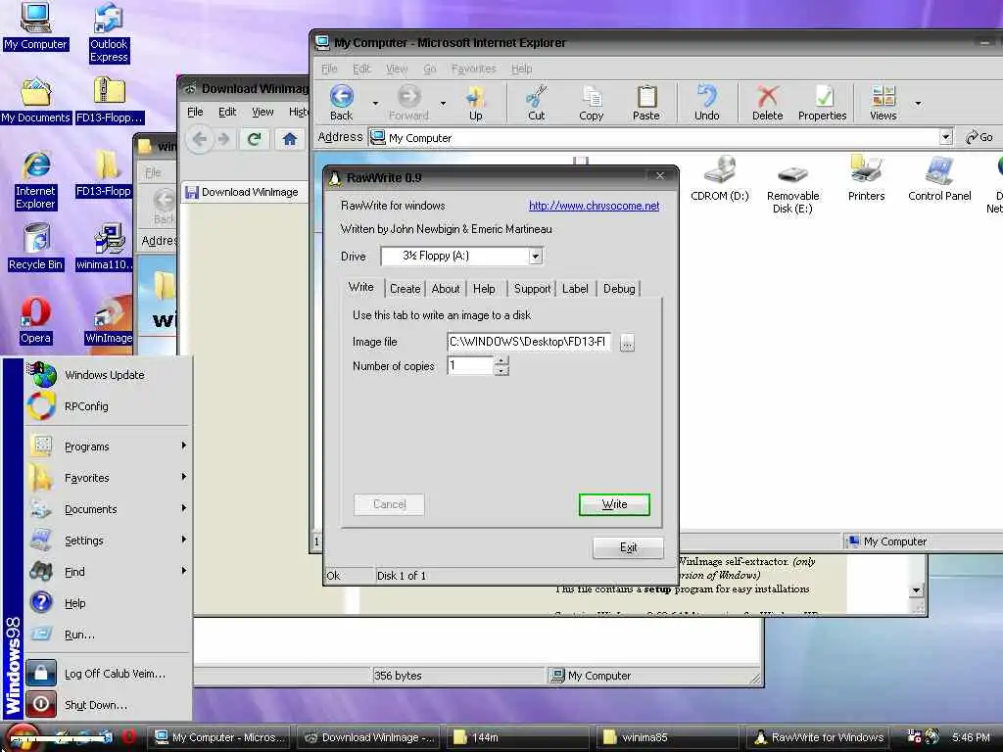Open the Drive dropdown in RawWrite
Screen dimensions: 1003x752
click(x=536, y=257)
